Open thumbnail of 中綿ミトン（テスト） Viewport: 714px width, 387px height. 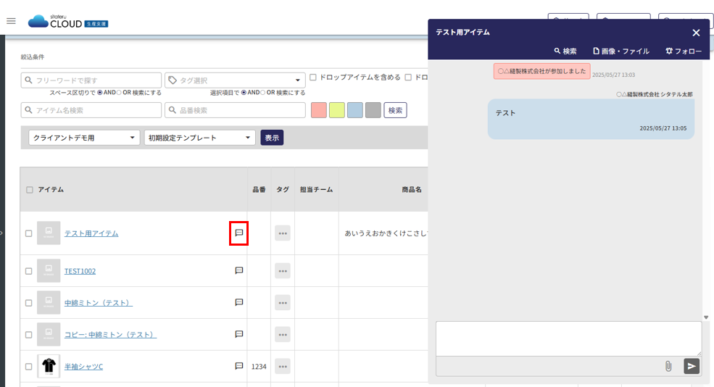click(49, 303)
